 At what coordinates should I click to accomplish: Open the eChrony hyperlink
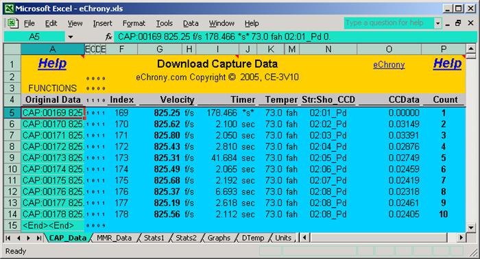point(389,65)
